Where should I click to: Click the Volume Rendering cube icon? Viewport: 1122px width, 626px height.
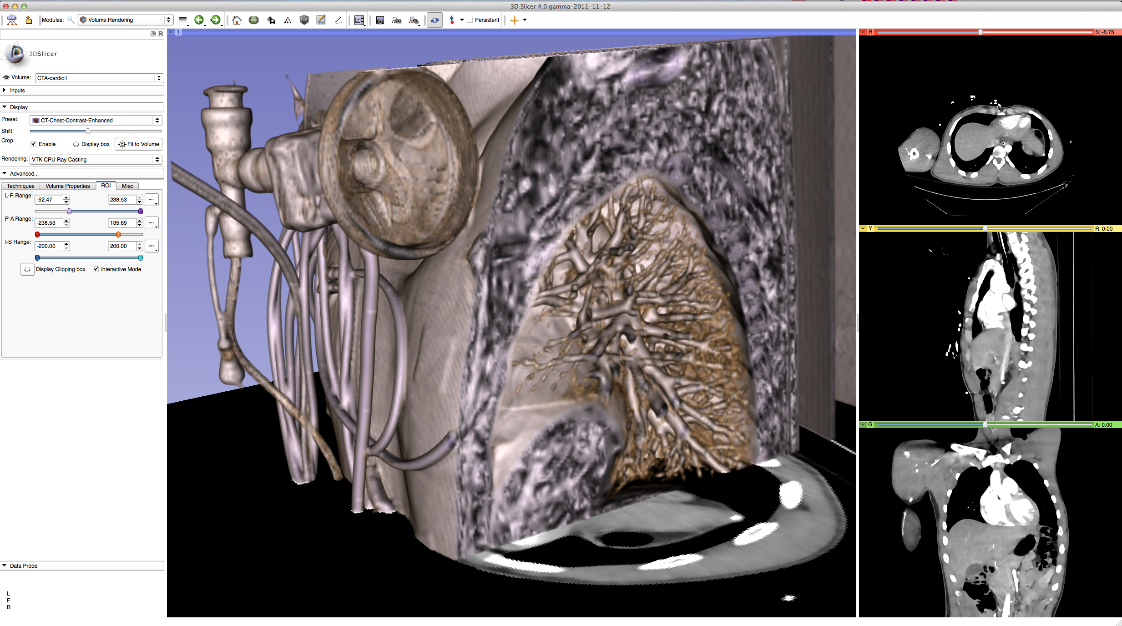304,20
